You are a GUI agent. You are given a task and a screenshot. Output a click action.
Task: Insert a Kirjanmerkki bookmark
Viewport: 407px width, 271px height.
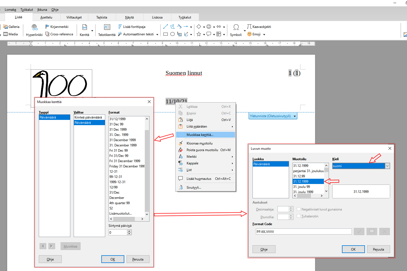click(57, 27)
